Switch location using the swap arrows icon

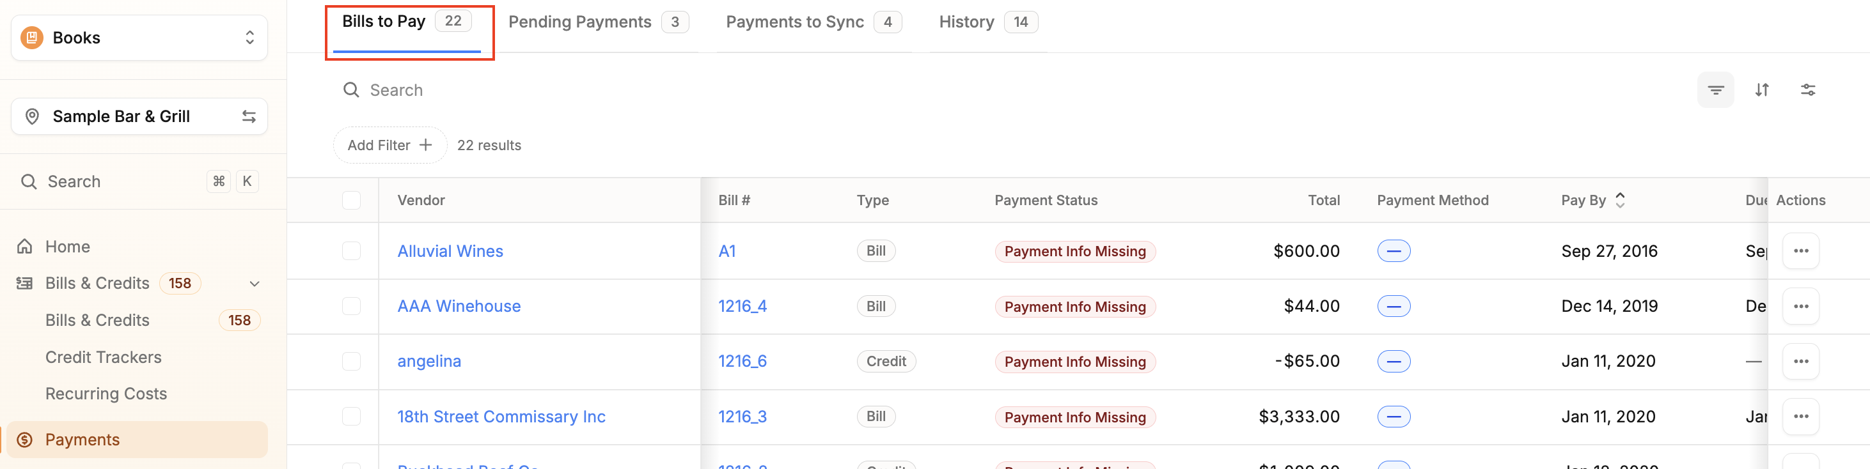coord(249,117)
